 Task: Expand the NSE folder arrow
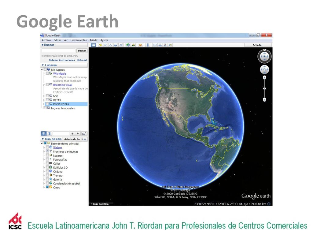click(44, 96)
